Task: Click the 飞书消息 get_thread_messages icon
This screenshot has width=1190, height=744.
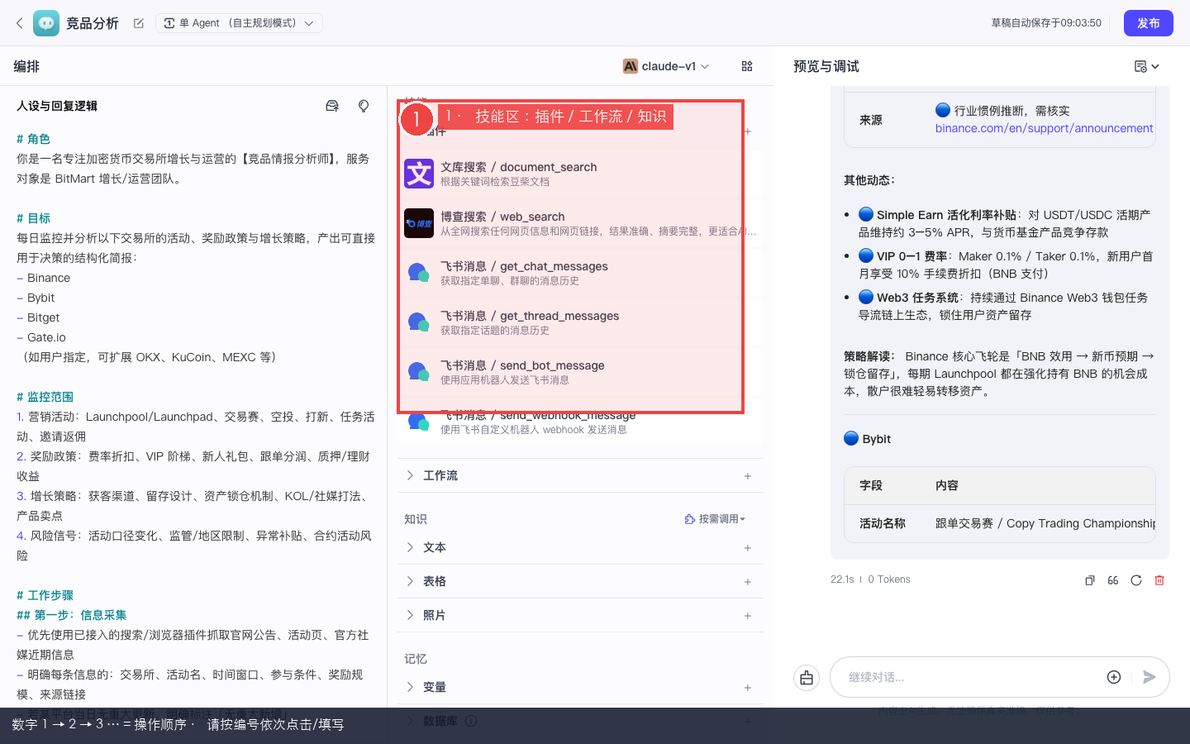Action: (419, 322)
